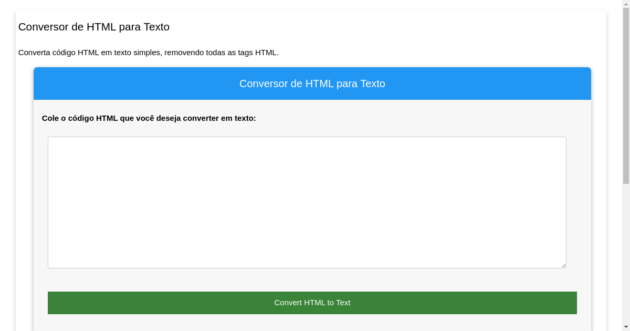The image size is (630, 331).
Task: Click the blue Conversor de HTML para Texto banner
Action: coord(312,84)
